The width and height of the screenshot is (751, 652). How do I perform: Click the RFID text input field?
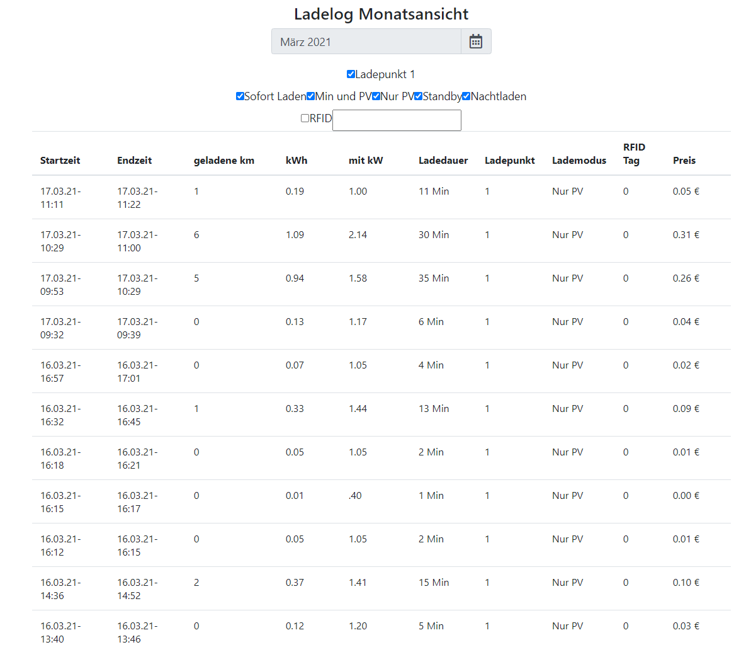tap(397, 120)
